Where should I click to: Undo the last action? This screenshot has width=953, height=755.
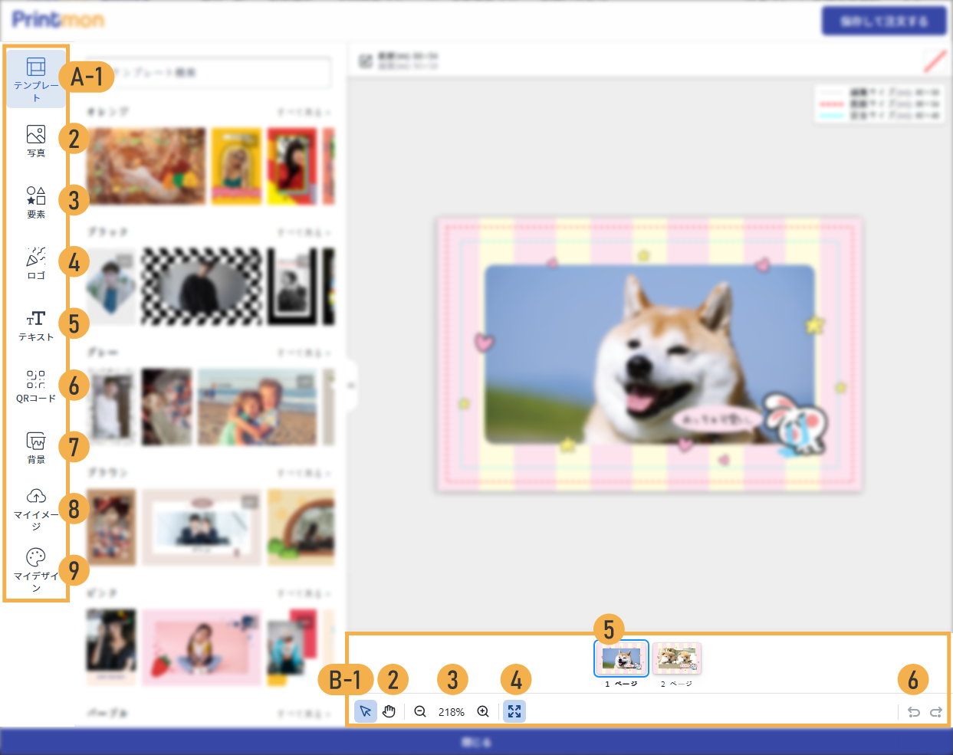913,712
